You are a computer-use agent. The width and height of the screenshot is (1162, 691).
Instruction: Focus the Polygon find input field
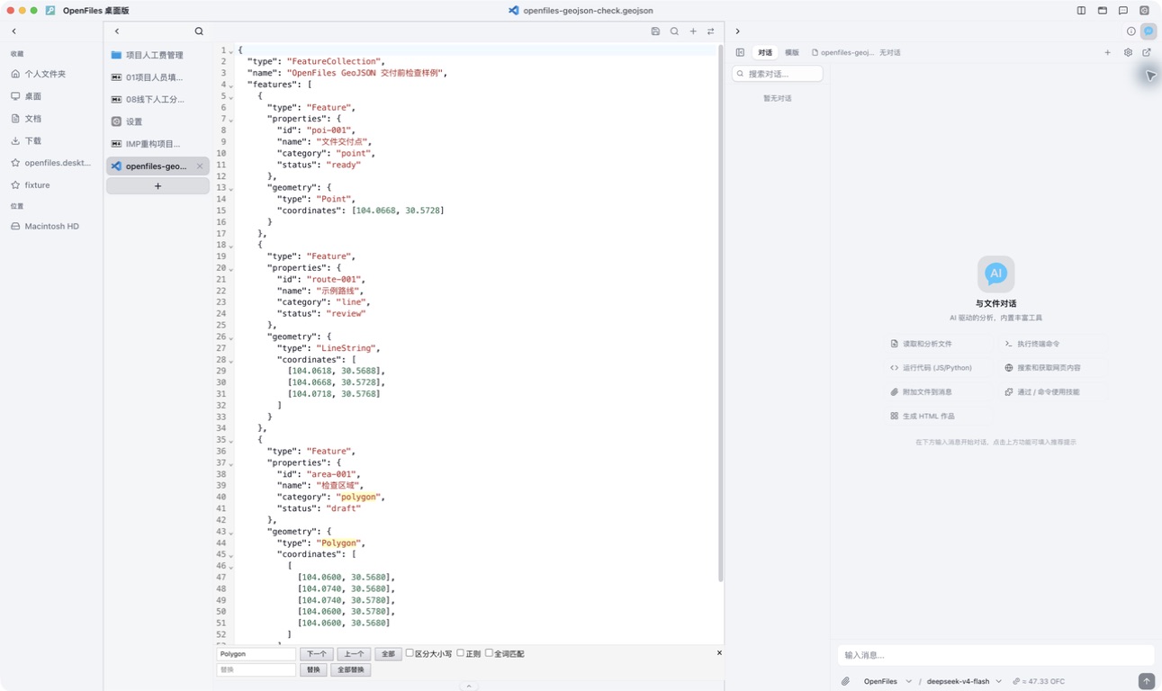point(257,654)
